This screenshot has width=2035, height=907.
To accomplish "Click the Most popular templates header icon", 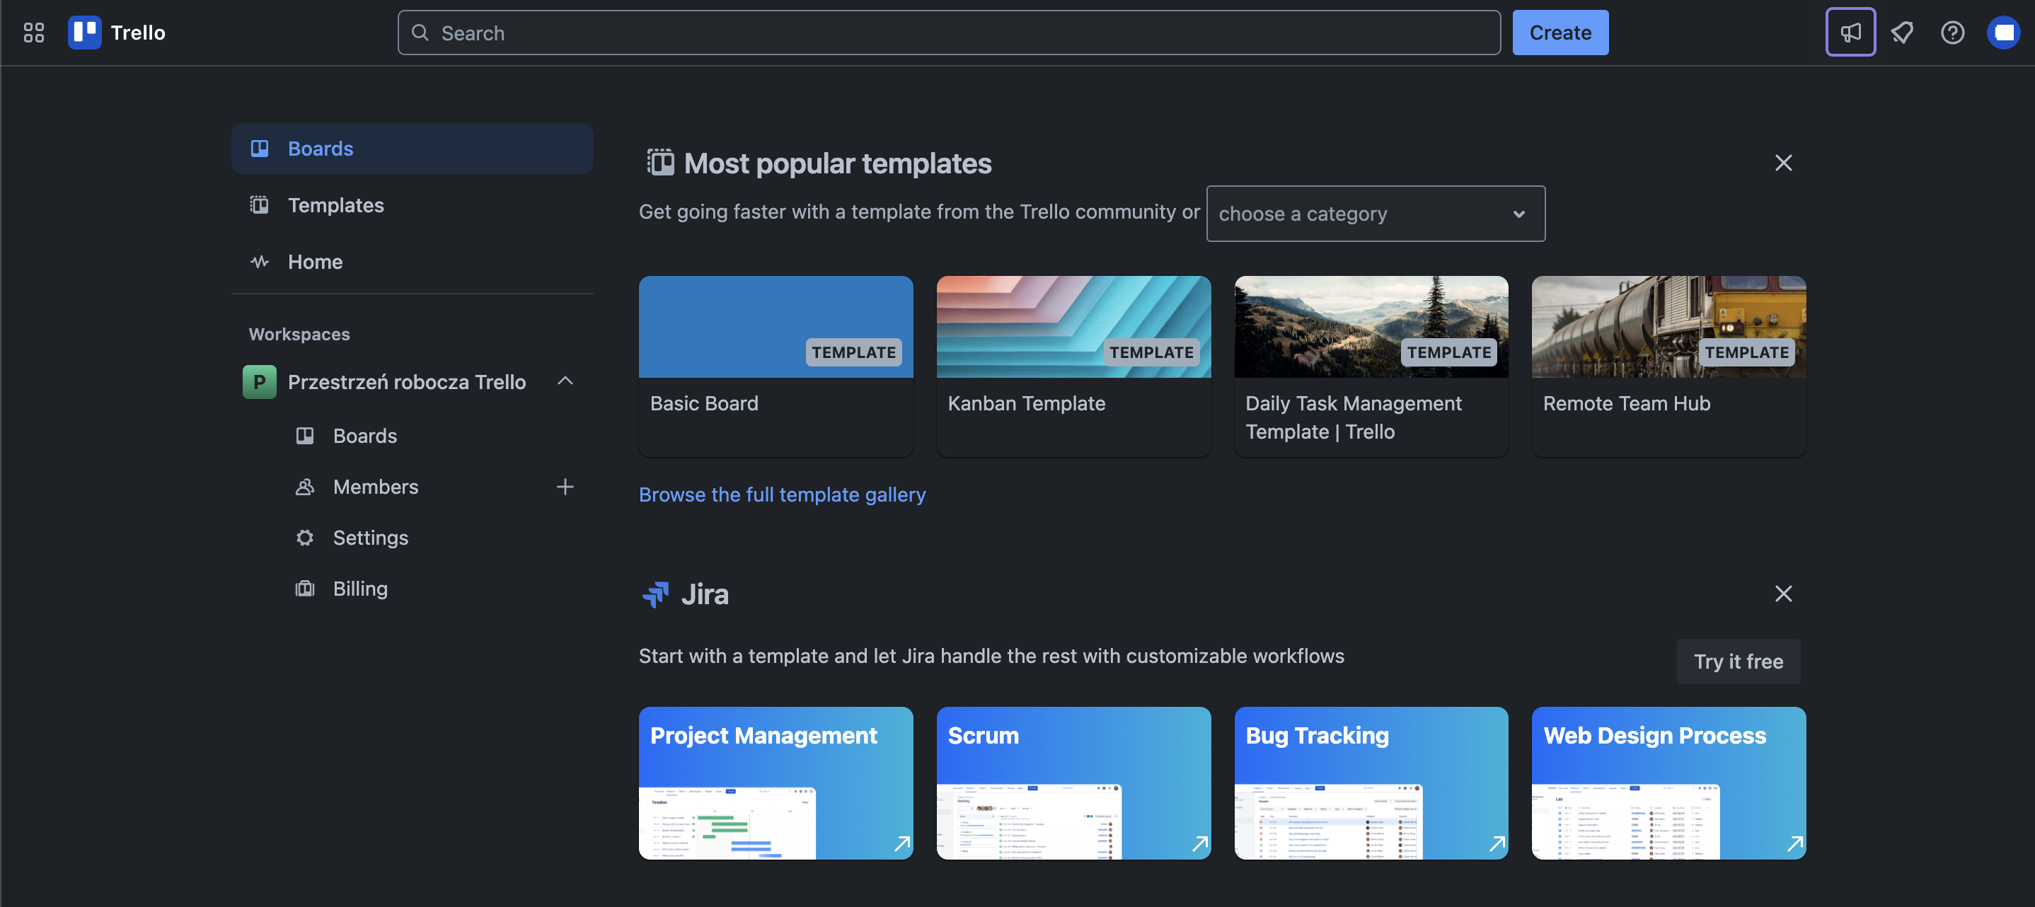I will [660, 163].
